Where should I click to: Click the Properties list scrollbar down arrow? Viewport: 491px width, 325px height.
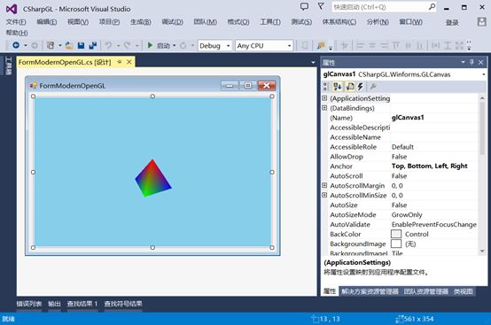pos(482,251)
